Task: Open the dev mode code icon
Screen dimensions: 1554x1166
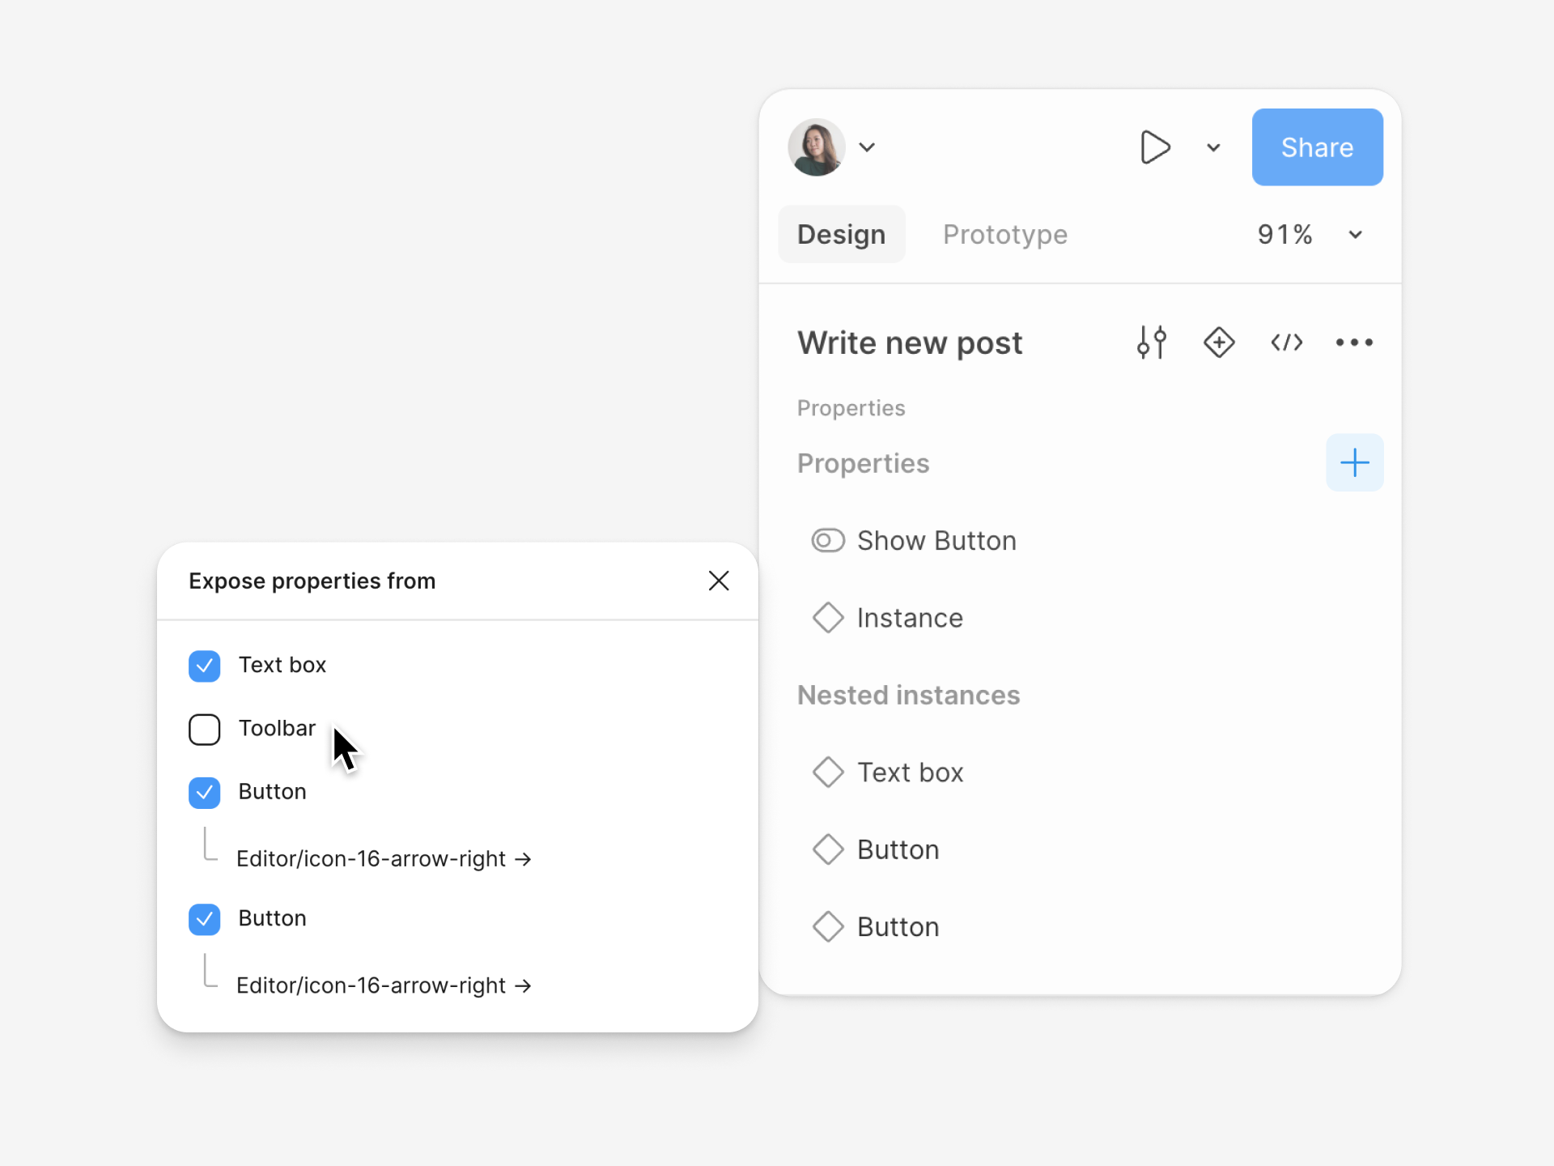Action: point(1286,343)
